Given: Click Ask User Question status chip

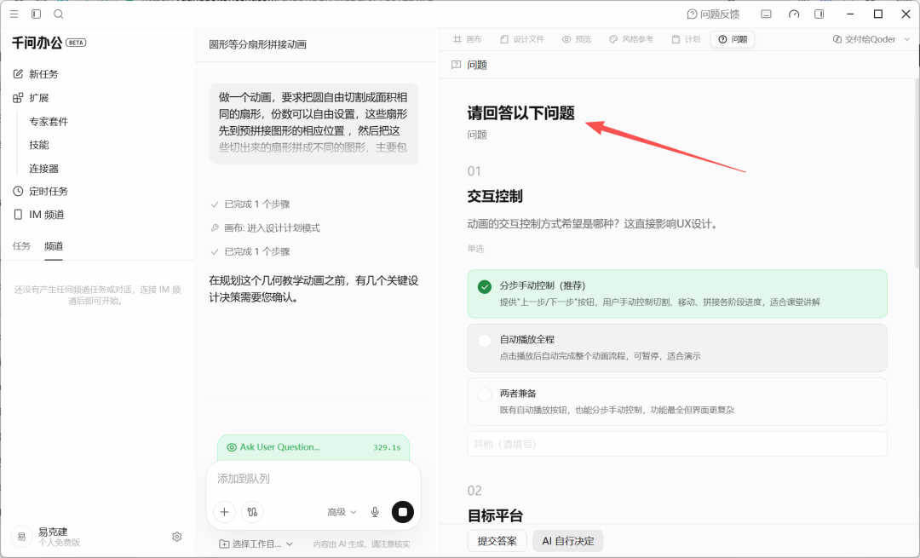Looking at the screenshot, I should tap(313, 447).
